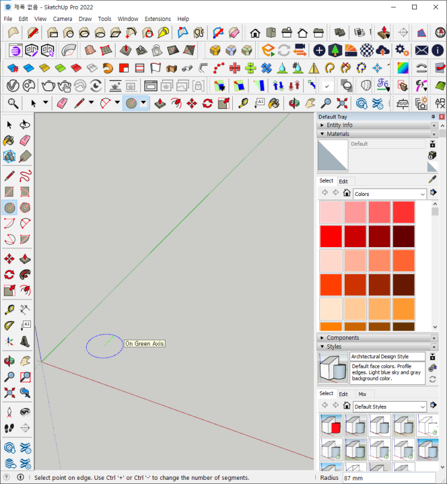The image size is (447, 484).
Task: Switch to the Styles Mix tab
Action: click(362, 394)
